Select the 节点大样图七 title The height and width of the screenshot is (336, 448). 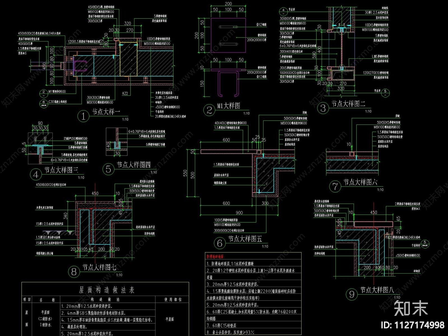pyautogui.click(x=99, y=267)
